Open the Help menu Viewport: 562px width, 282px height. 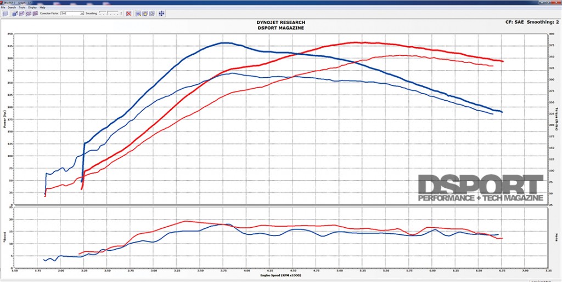[42, 8]
